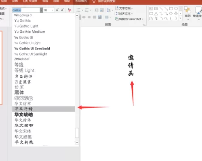Choose the 华文楷体 font from the list
This screenshot has width=202, height=161.
click(x=44, y=120)
